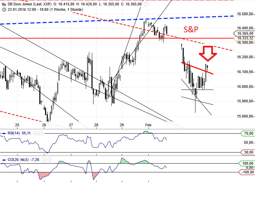The height and width of the screenshot is (202, 255).
Task: Open the RSI(14) indicator settings gear
Action: point(36,134)
